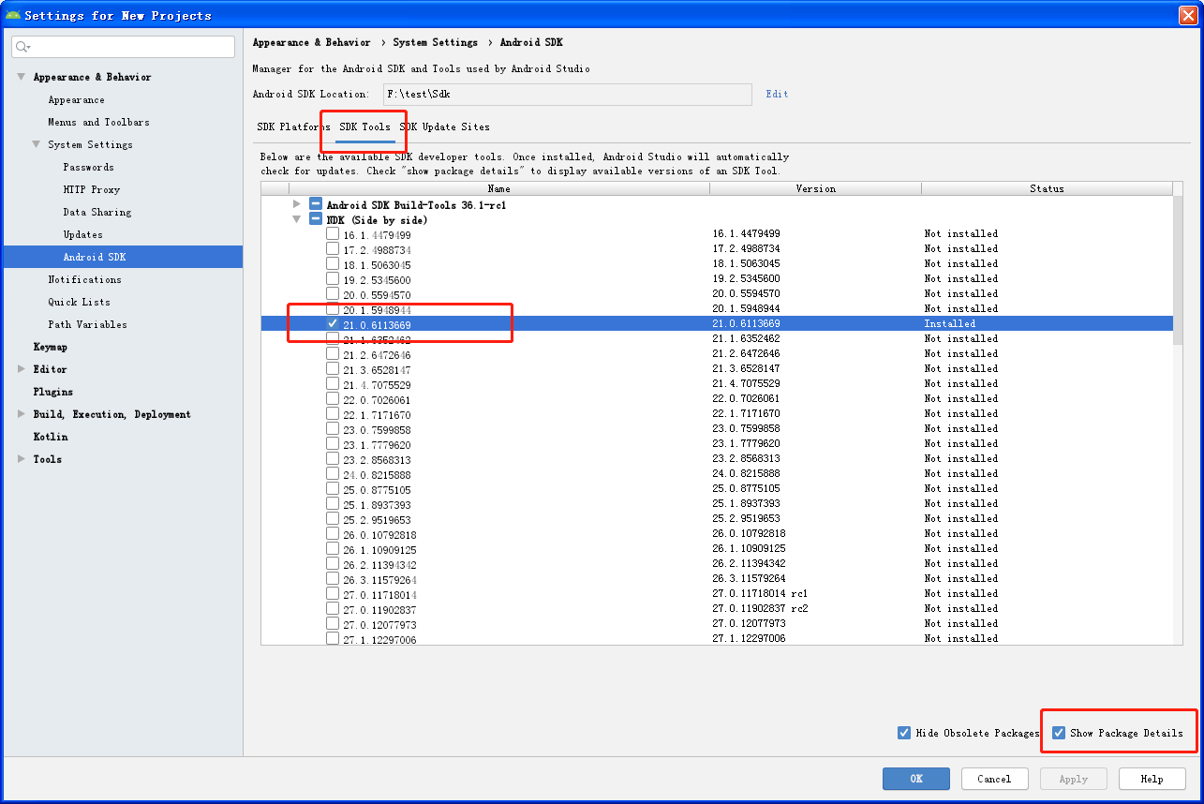Viewport: 1204px width, 804px height.
Task: Open Data Sharing settings
Action: coord(97,212)
